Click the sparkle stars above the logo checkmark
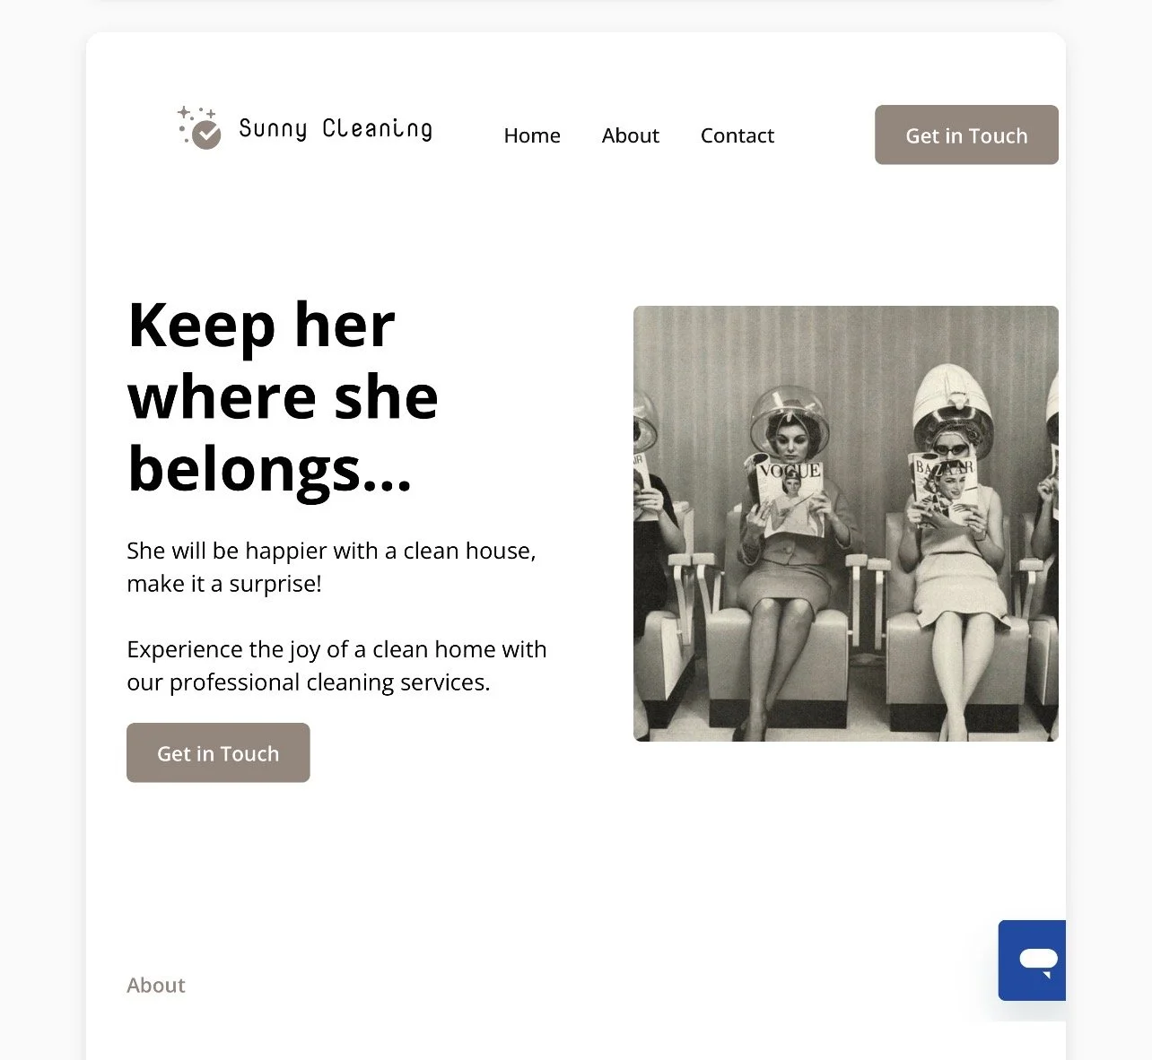This screenshot has height=1060, width=1152. 196,115
